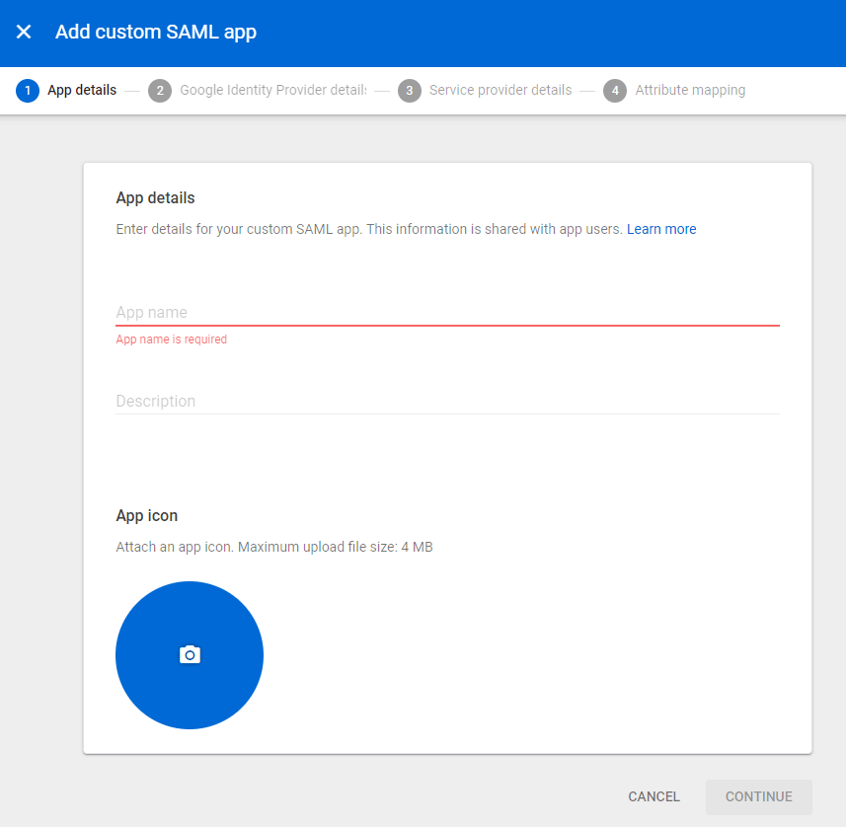Go to Google Identity Provider details step

pyautogui.click(x=272, y=91)
